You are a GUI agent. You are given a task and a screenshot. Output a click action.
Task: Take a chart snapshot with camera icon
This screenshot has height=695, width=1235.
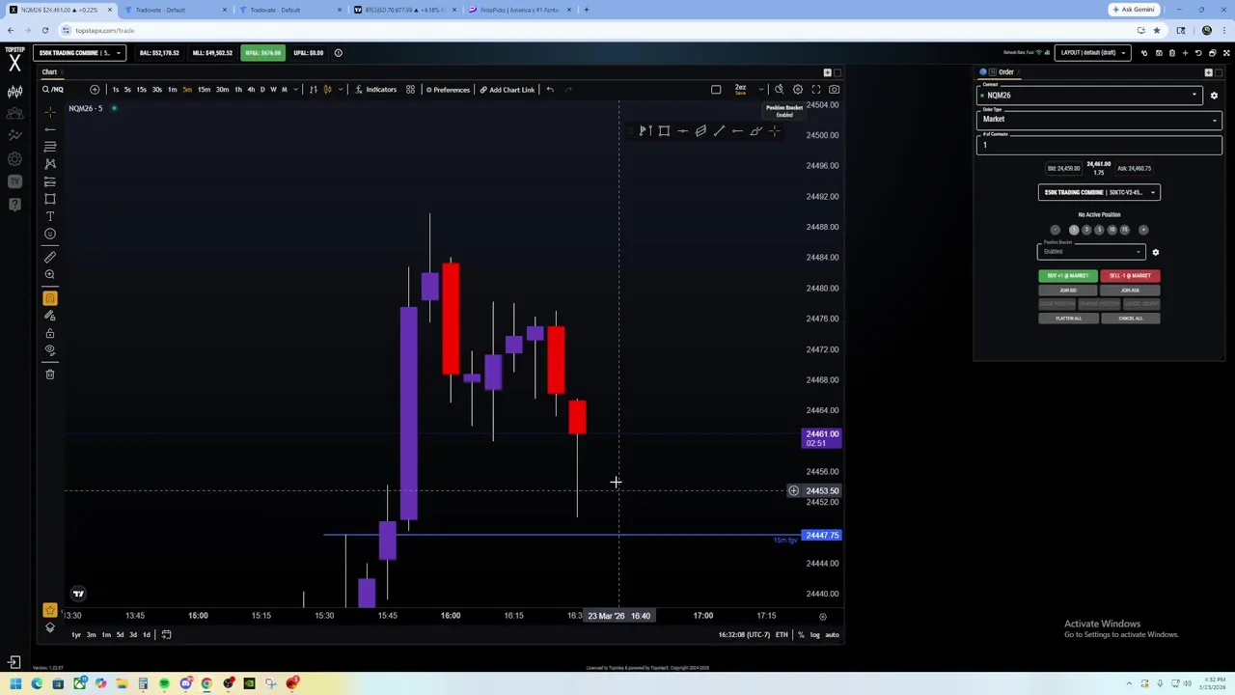[834, 90]
